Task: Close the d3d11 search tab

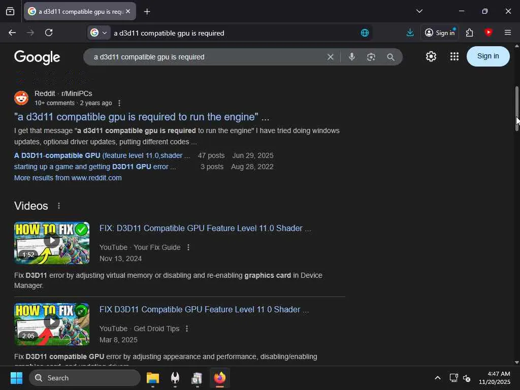Action: (128, 11)
